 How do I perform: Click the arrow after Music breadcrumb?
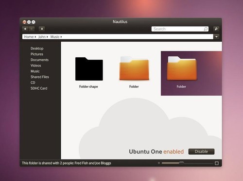tap(61, 37)
